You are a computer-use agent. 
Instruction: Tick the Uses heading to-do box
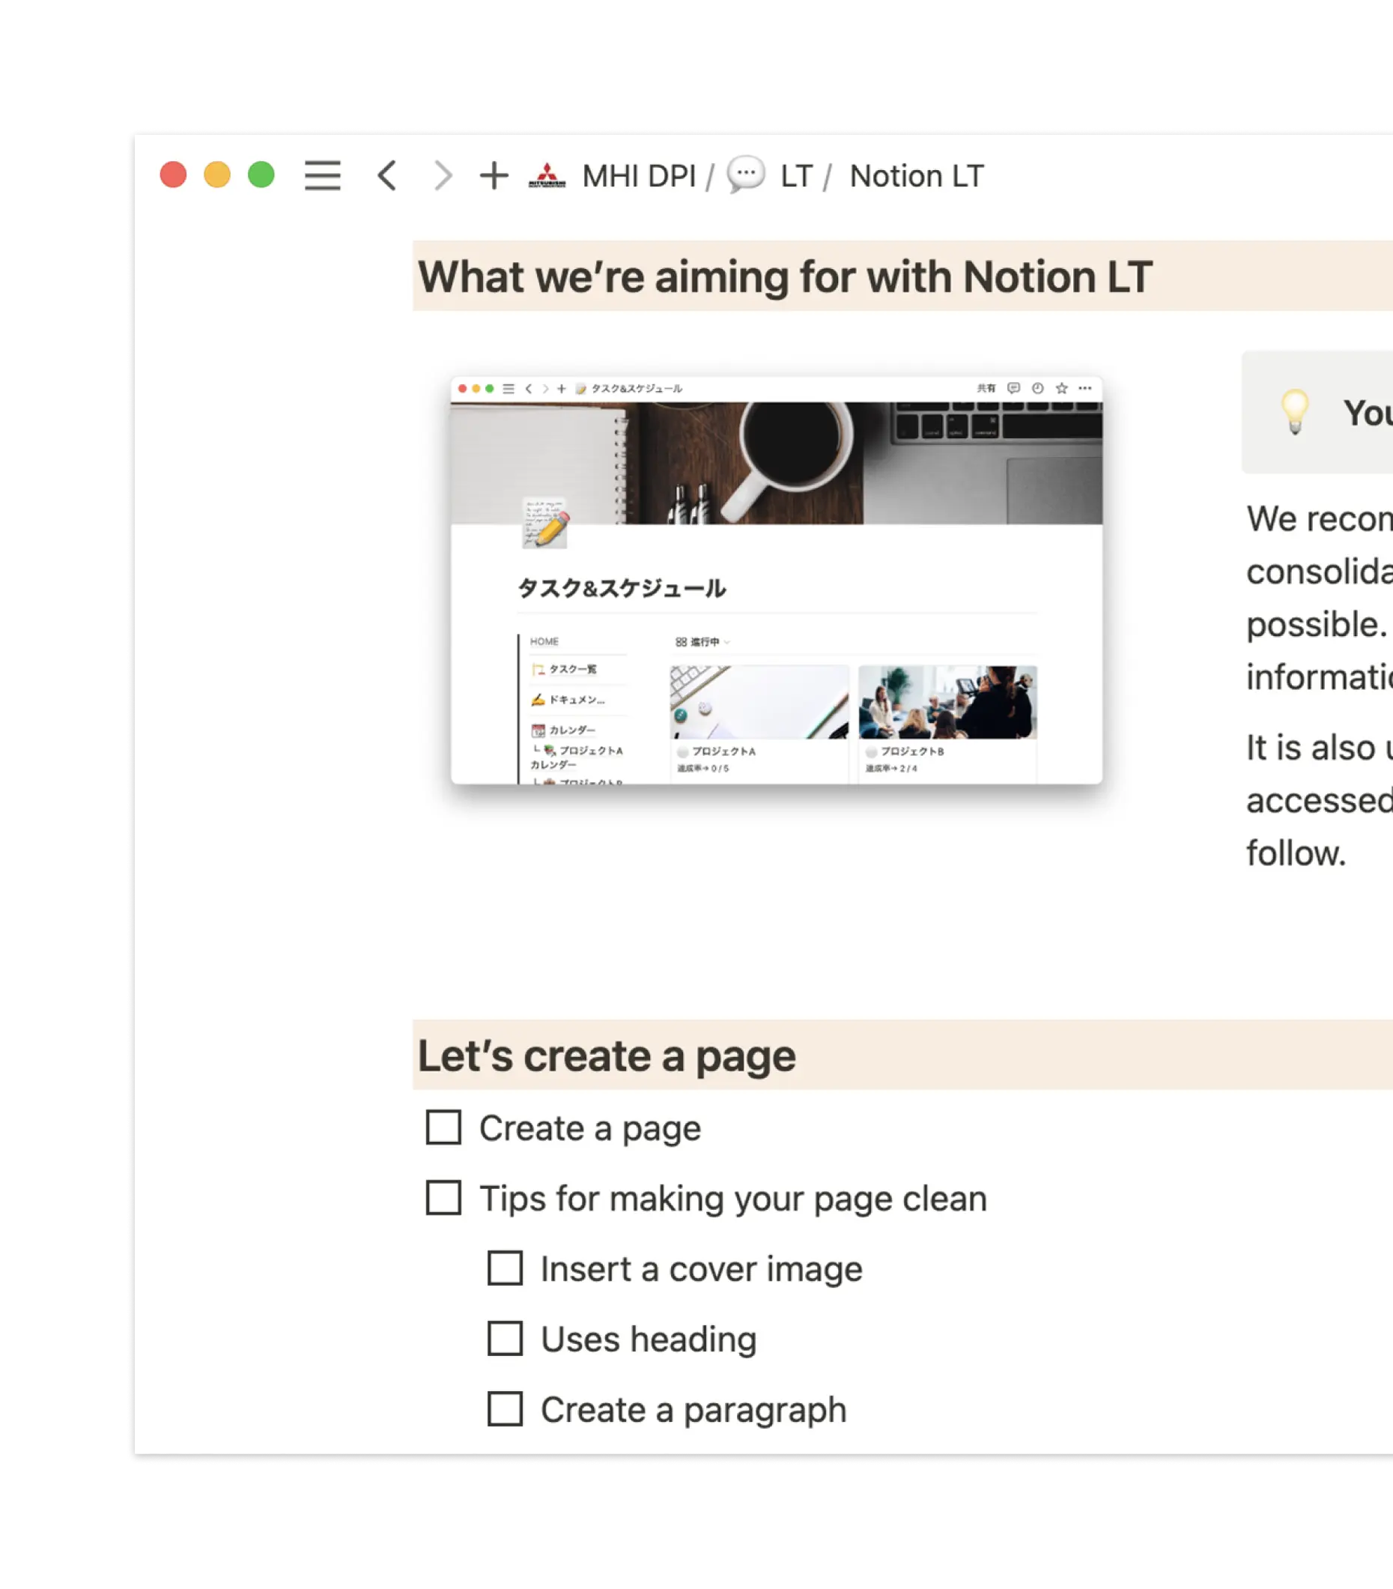pos(506,1339)
